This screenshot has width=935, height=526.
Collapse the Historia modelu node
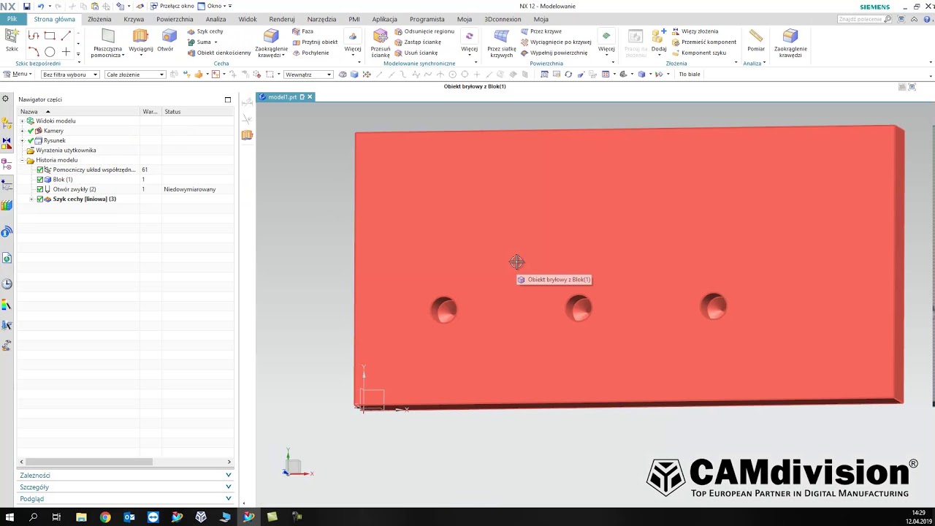(x=22, y=160)
